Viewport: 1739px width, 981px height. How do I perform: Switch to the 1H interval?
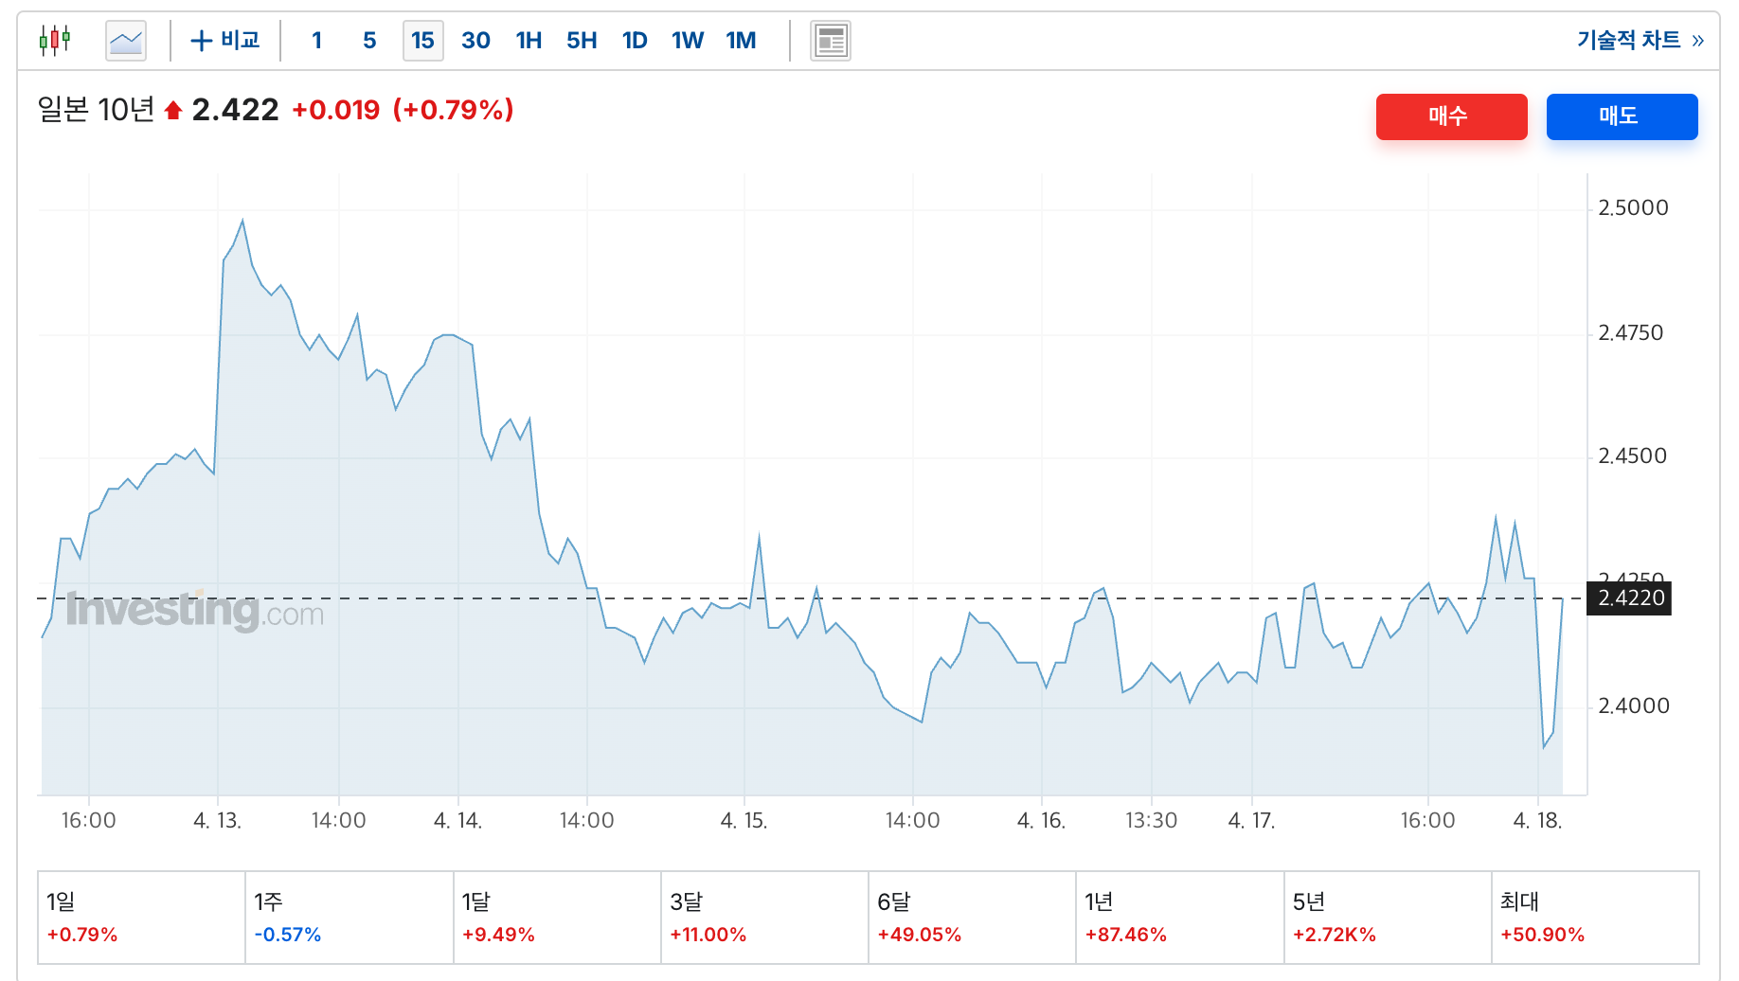pyautogui.click(x=529, y=41)
